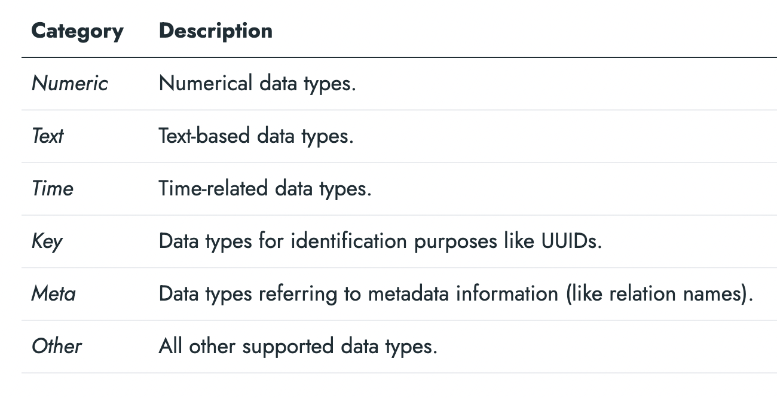Click the 'Time-related data types.' description
Viewport: 777px width, 398px height.
[x=265, y=189]
